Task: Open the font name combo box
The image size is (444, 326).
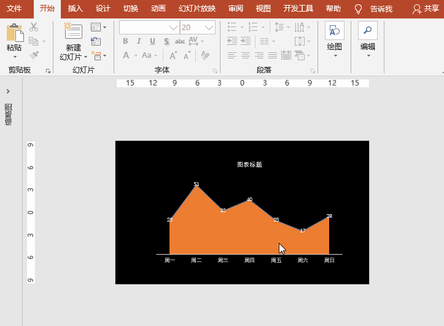Action: click(149, 28)
